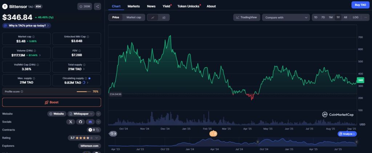Click the Bittensor token logo

(5, 7)
